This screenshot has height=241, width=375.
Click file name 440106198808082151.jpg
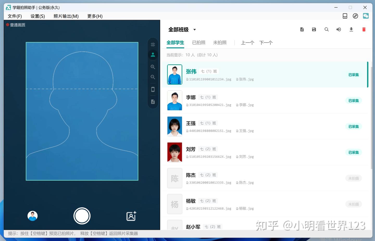210,131
